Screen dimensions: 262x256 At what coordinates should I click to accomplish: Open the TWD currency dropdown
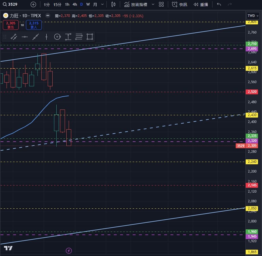(253, 16)
